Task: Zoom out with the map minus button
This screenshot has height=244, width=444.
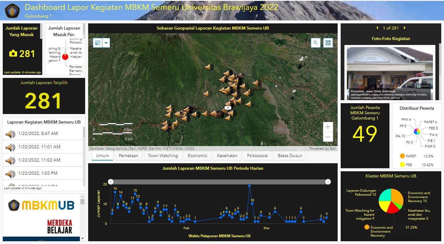Action: coord(328,136)
